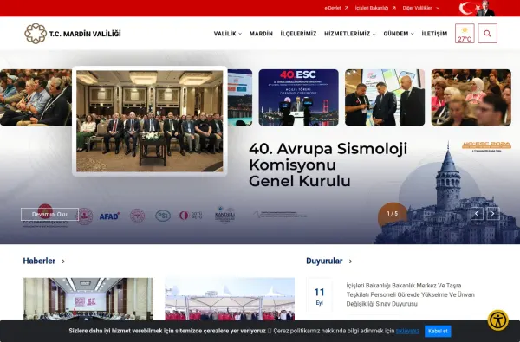Open the large seated delegation slide image
The image size is (520, 342).
point(150,121)
